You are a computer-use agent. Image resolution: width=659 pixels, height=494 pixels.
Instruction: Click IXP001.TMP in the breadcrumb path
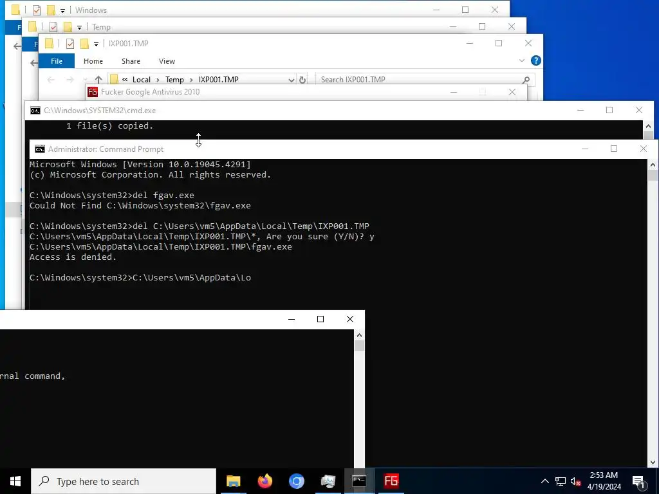point(219,79)
